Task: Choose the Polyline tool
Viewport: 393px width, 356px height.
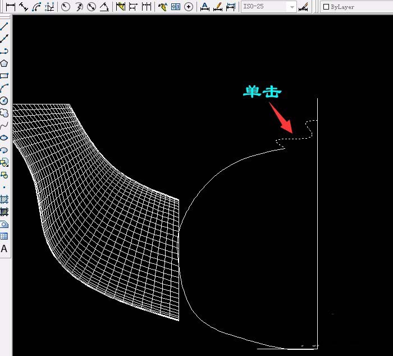Action: coord(4,51)
